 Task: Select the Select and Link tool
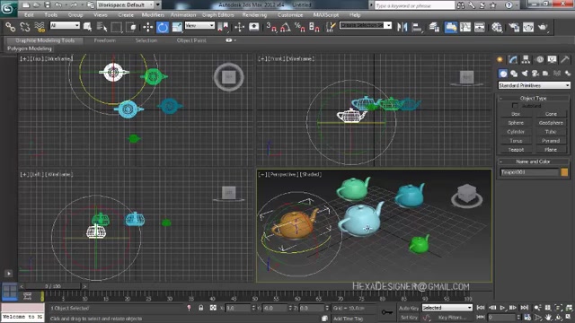[10, 27]
